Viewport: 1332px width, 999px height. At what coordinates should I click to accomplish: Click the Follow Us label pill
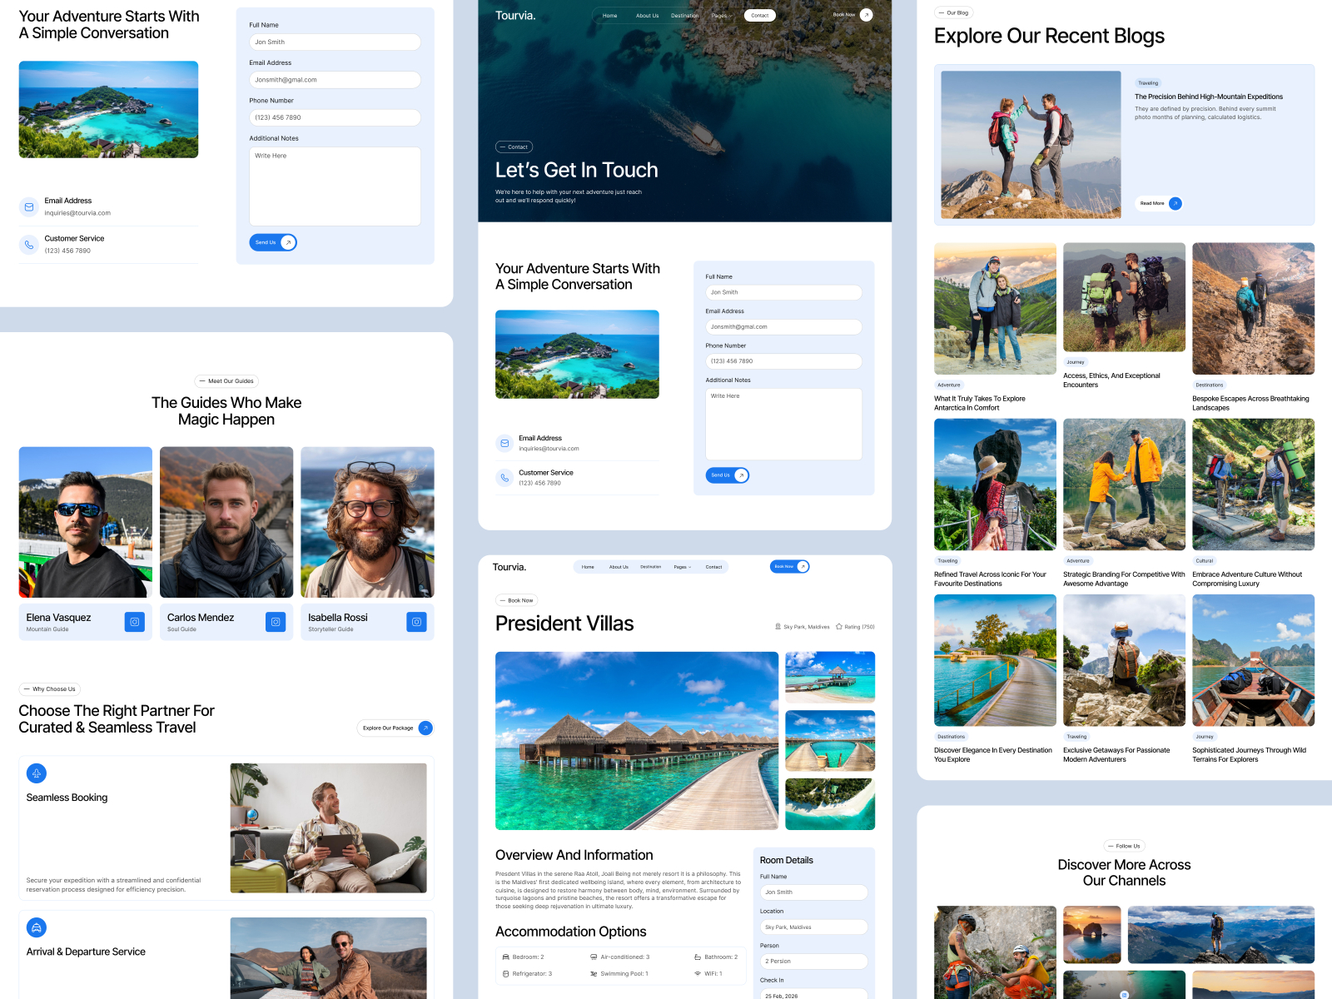coord(1124,846)
